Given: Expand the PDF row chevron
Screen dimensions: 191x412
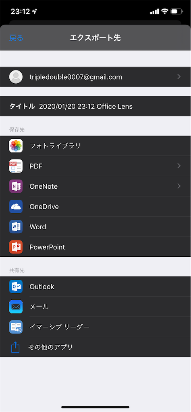Looking at the screenshot, I should 179,166.
